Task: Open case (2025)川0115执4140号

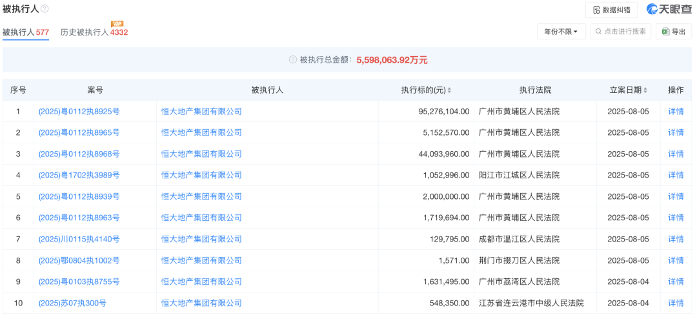Action: (x=79, y=240)
